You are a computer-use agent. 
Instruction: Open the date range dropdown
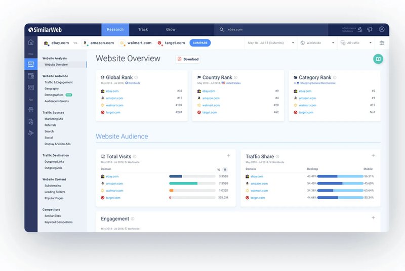click(x=271, y=43)
